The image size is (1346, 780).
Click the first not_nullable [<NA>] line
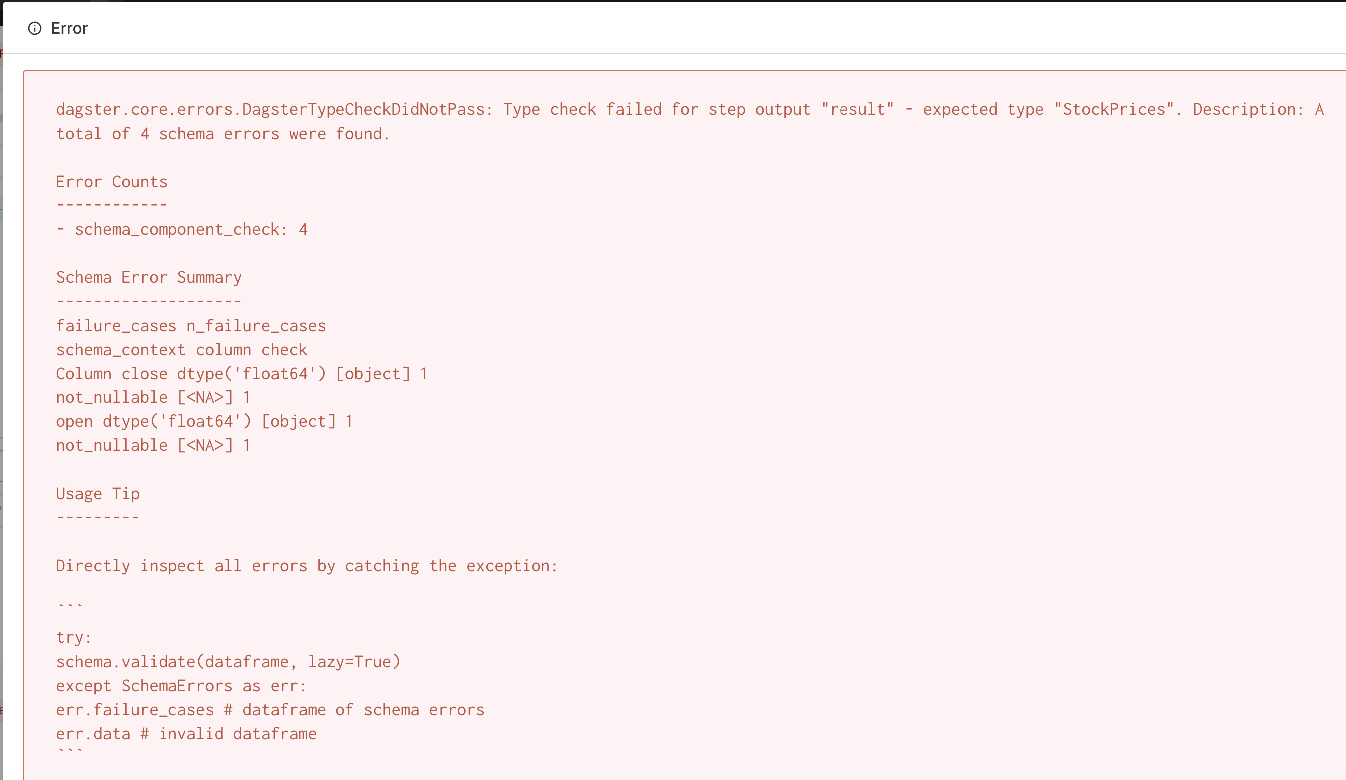click(153, 397)
